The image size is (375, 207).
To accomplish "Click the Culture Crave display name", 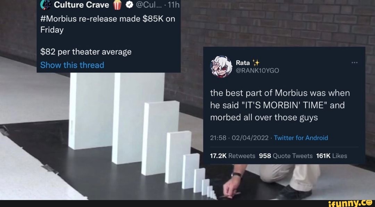I will (82, 5).
